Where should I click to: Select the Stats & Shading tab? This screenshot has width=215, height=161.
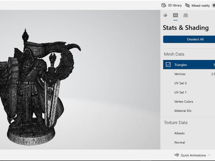point(176,15)
